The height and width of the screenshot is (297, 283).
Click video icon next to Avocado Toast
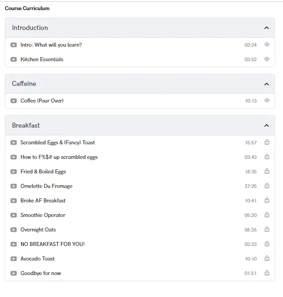click(x=14, y=259)
